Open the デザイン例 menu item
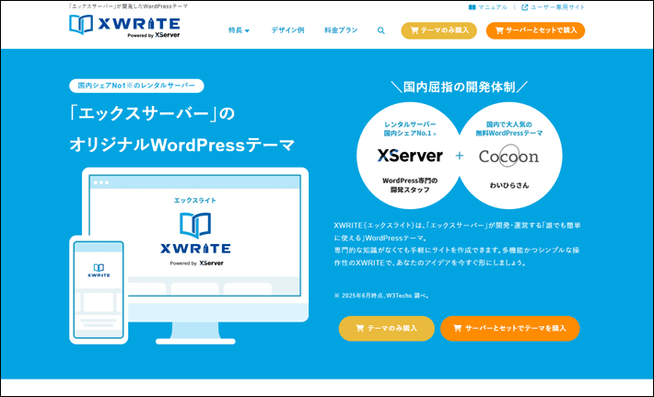The image size is (654, 397). click(288, 30)
